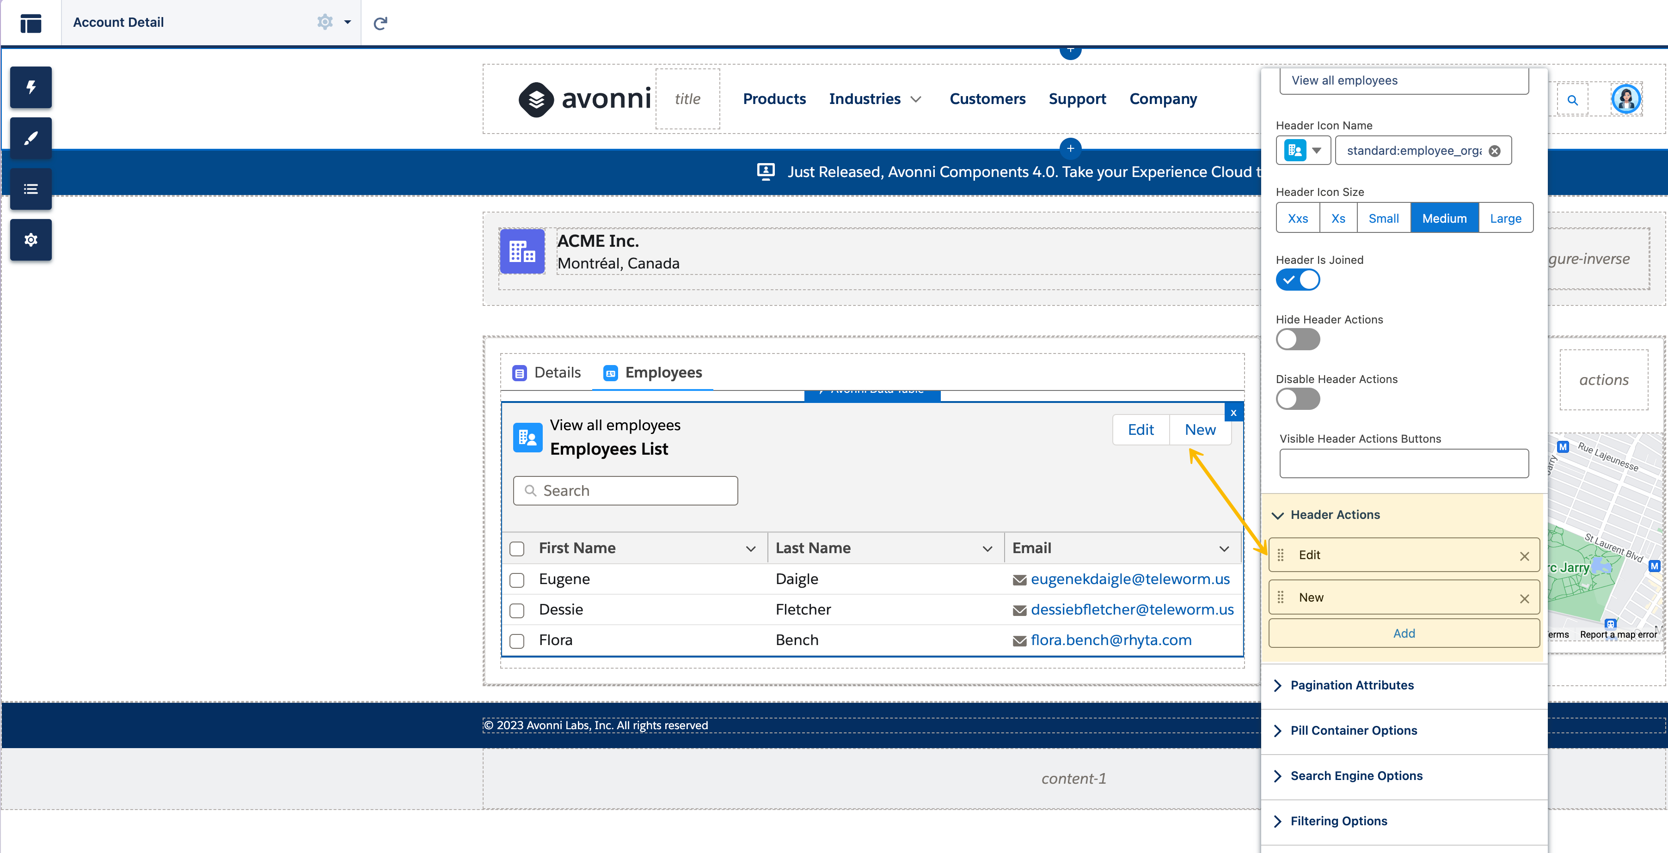Clear the standard:employee_organization icon name
Screen dimensions: 1668x853
[x=1495, y=151]
